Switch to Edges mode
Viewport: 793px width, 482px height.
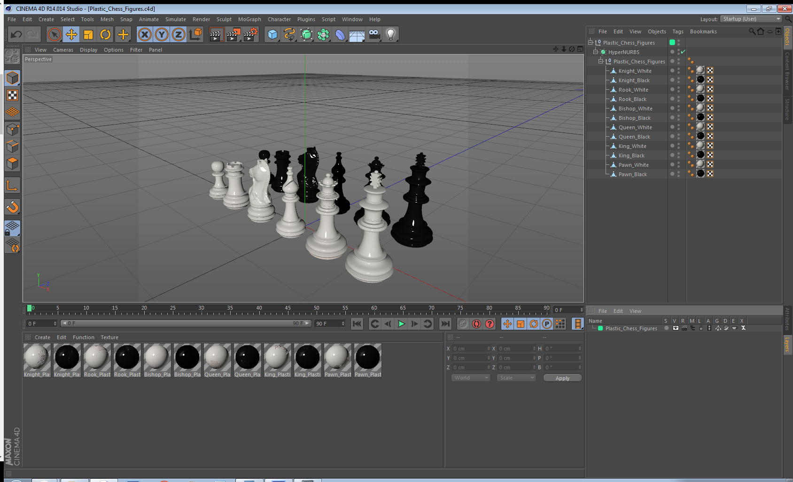[x=12, y=146]
